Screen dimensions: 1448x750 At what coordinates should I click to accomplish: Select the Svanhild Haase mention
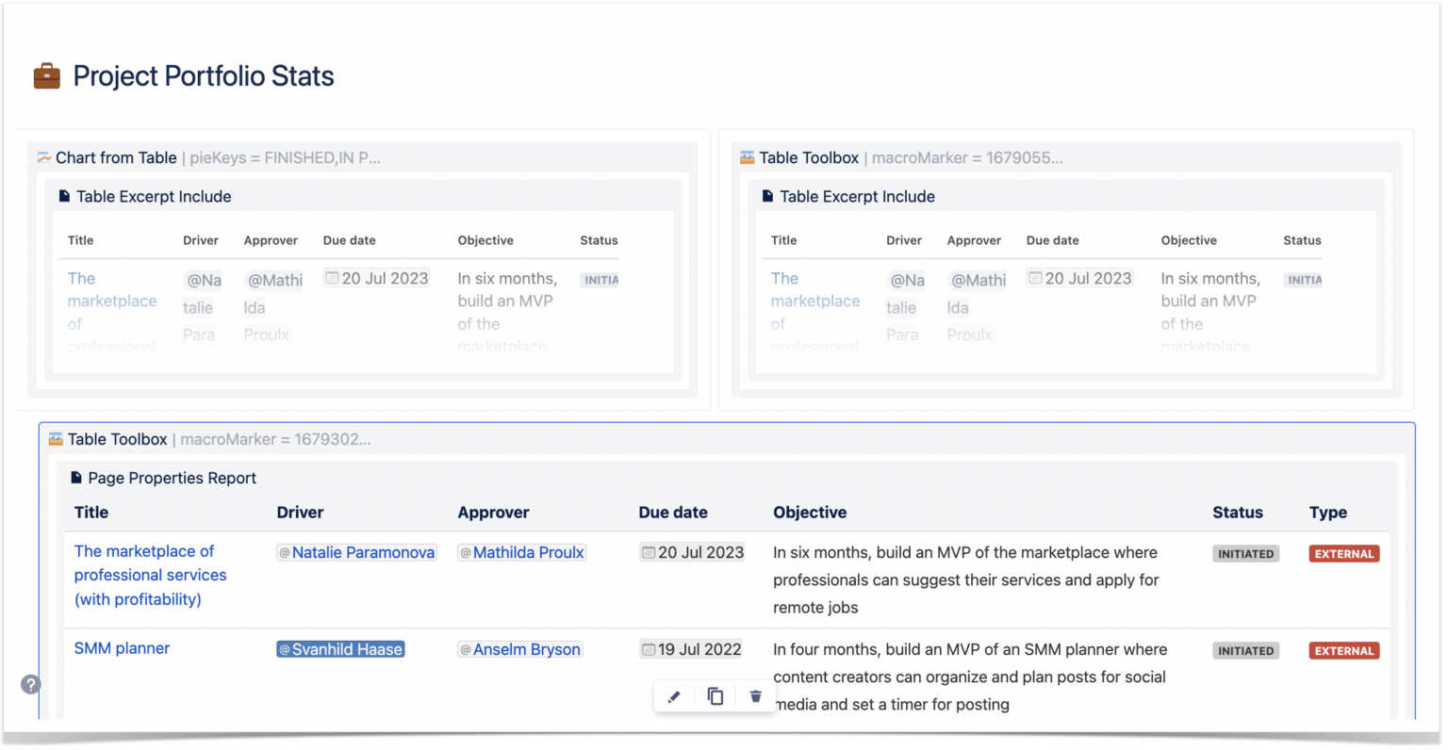340,648
